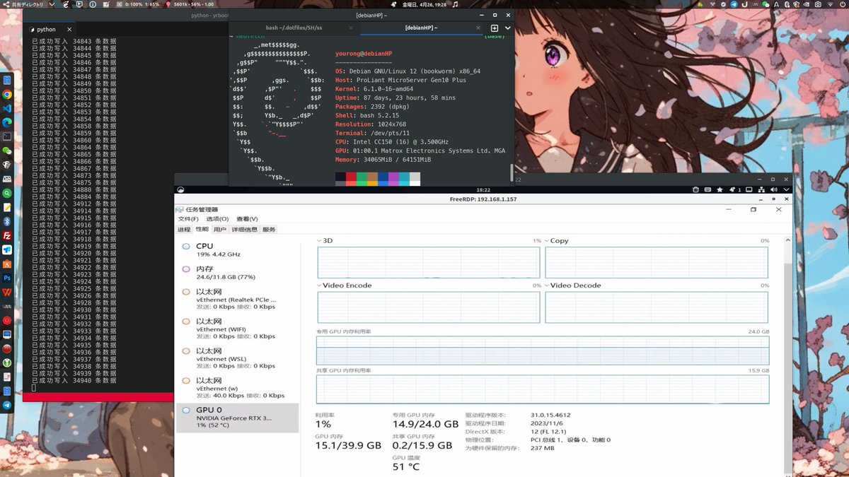849x477 pixels.
Task: Switch to the 进程 tab
Action: click(x=184, y=229)
